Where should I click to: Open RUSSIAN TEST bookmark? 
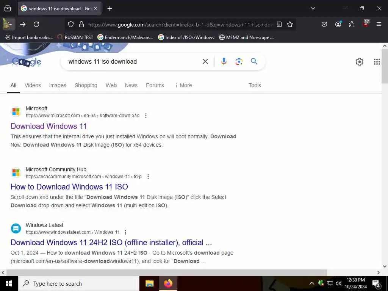[x=75, y=38]
